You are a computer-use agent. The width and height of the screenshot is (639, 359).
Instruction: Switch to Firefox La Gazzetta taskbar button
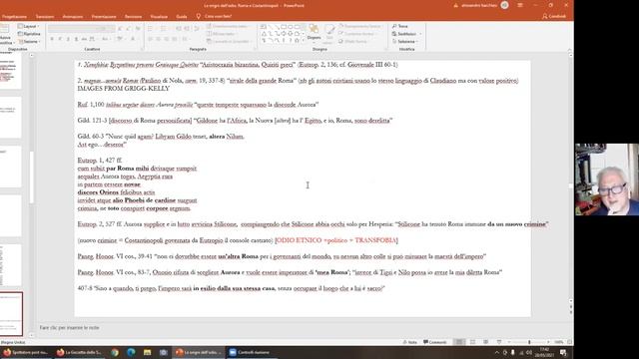click(x=80, y=352)
